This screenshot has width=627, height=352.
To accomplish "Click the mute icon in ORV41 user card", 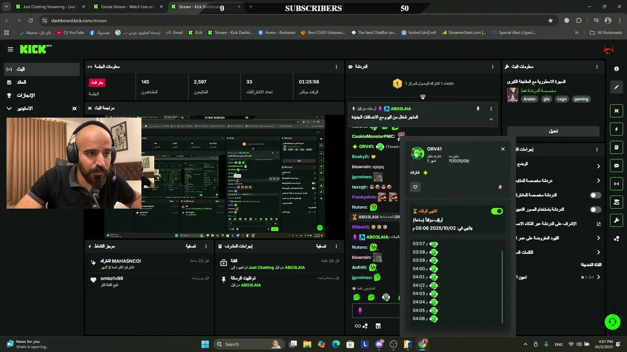I will 500,187.
